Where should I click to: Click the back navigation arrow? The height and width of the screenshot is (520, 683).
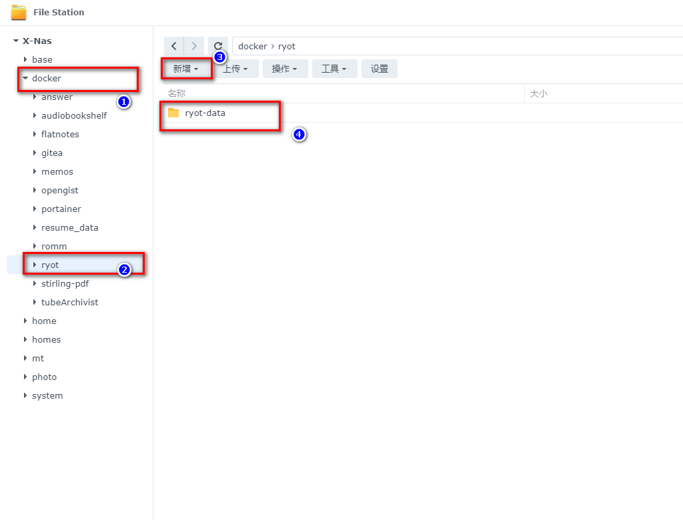174,46
